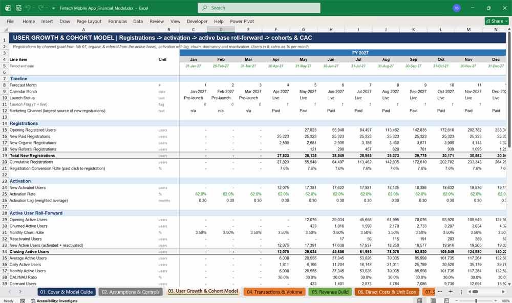Click the user account avatar
Viewport: 512px width, 303px height.
click(x=457, y=8)
